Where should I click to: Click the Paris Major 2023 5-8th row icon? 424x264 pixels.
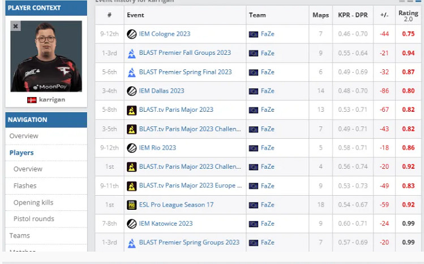coord(132,110)
